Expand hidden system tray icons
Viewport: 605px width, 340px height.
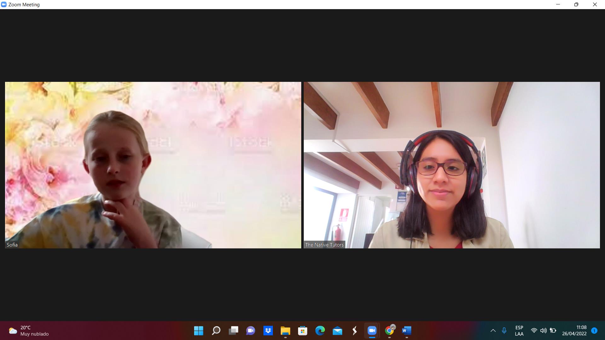[493, 331]
